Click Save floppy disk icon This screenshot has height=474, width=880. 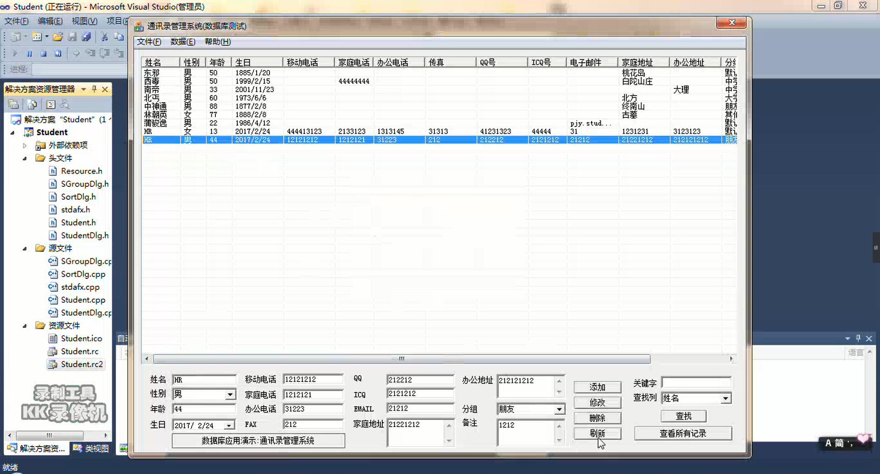[72, 37]
